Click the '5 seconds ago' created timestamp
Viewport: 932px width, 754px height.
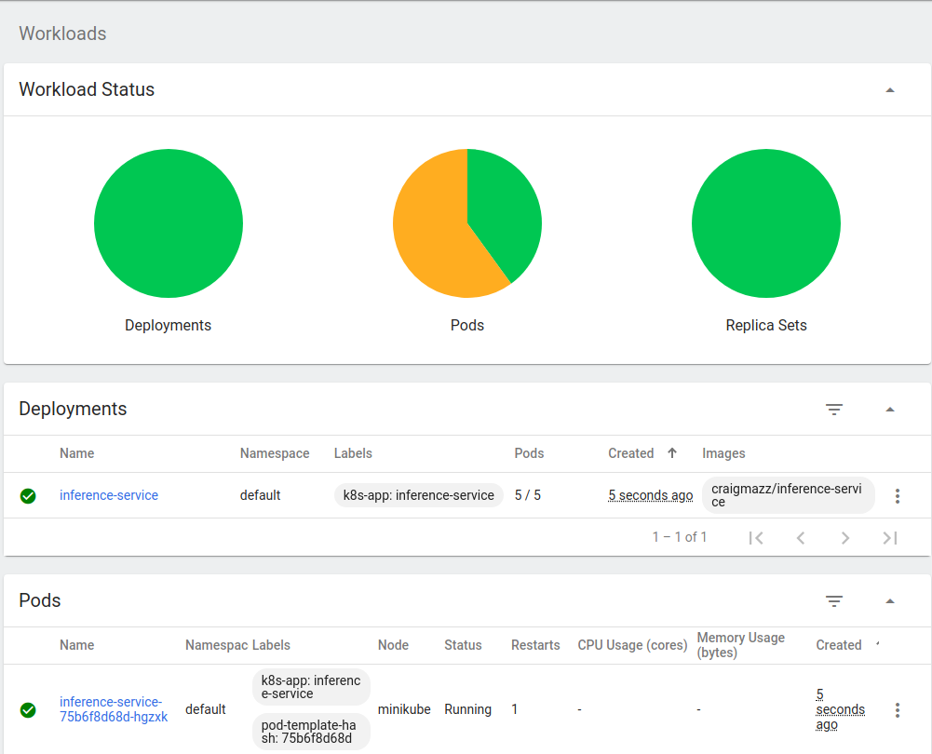tap(650, 495)
